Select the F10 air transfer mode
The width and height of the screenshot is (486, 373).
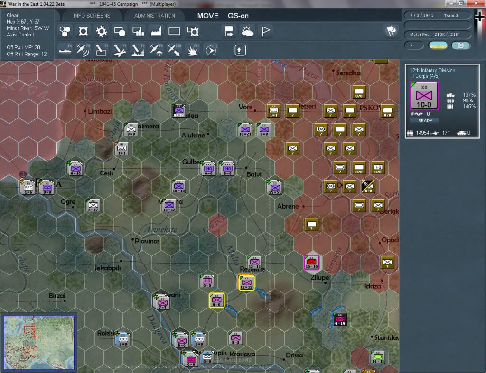click(x=174, y=50)
